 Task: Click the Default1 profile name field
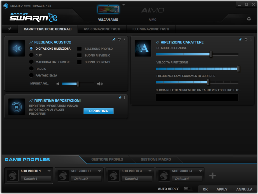tap(36, 179)
